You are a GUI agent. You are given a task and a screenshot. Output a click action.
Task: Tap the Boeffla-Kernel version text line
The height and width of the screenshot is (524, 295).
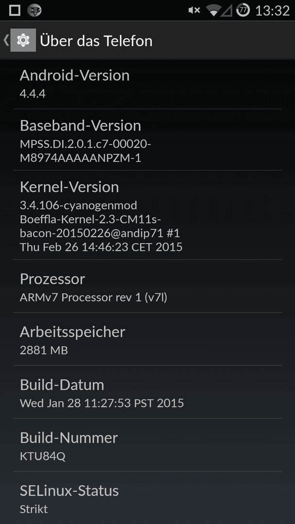[91, 219]
